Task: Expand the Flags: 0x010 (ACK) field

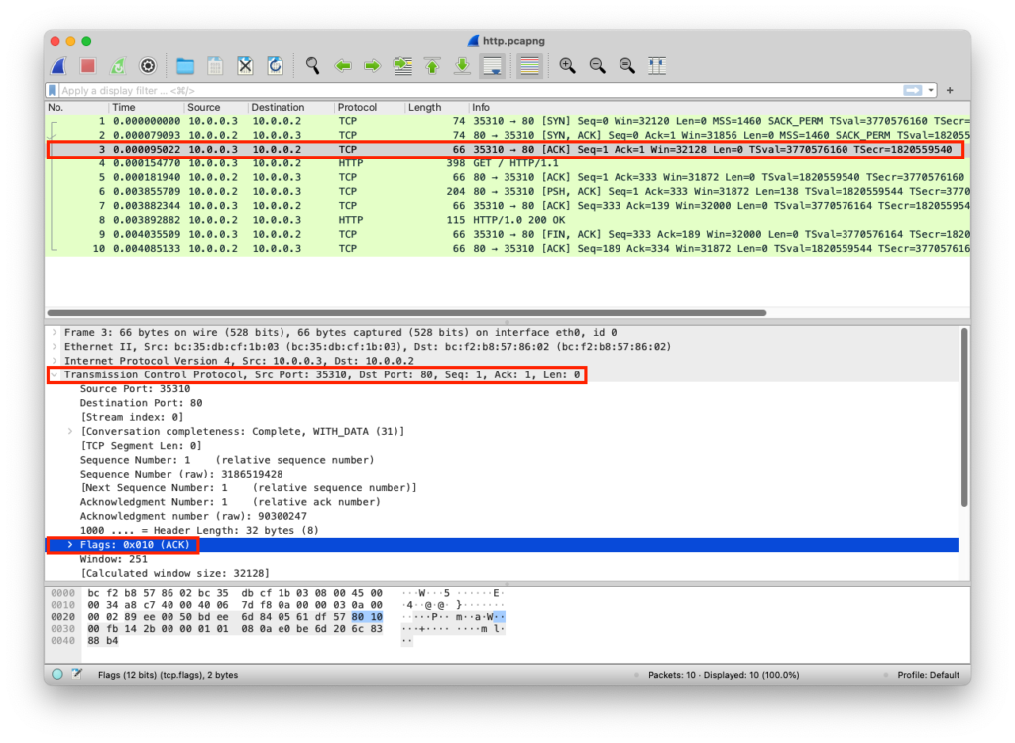Action: point(69,545)
